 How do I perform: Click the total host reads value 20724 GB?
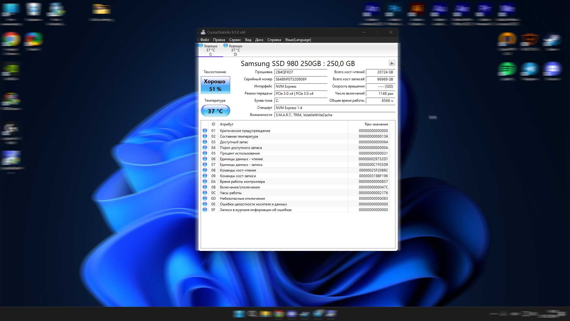point(380,72)
